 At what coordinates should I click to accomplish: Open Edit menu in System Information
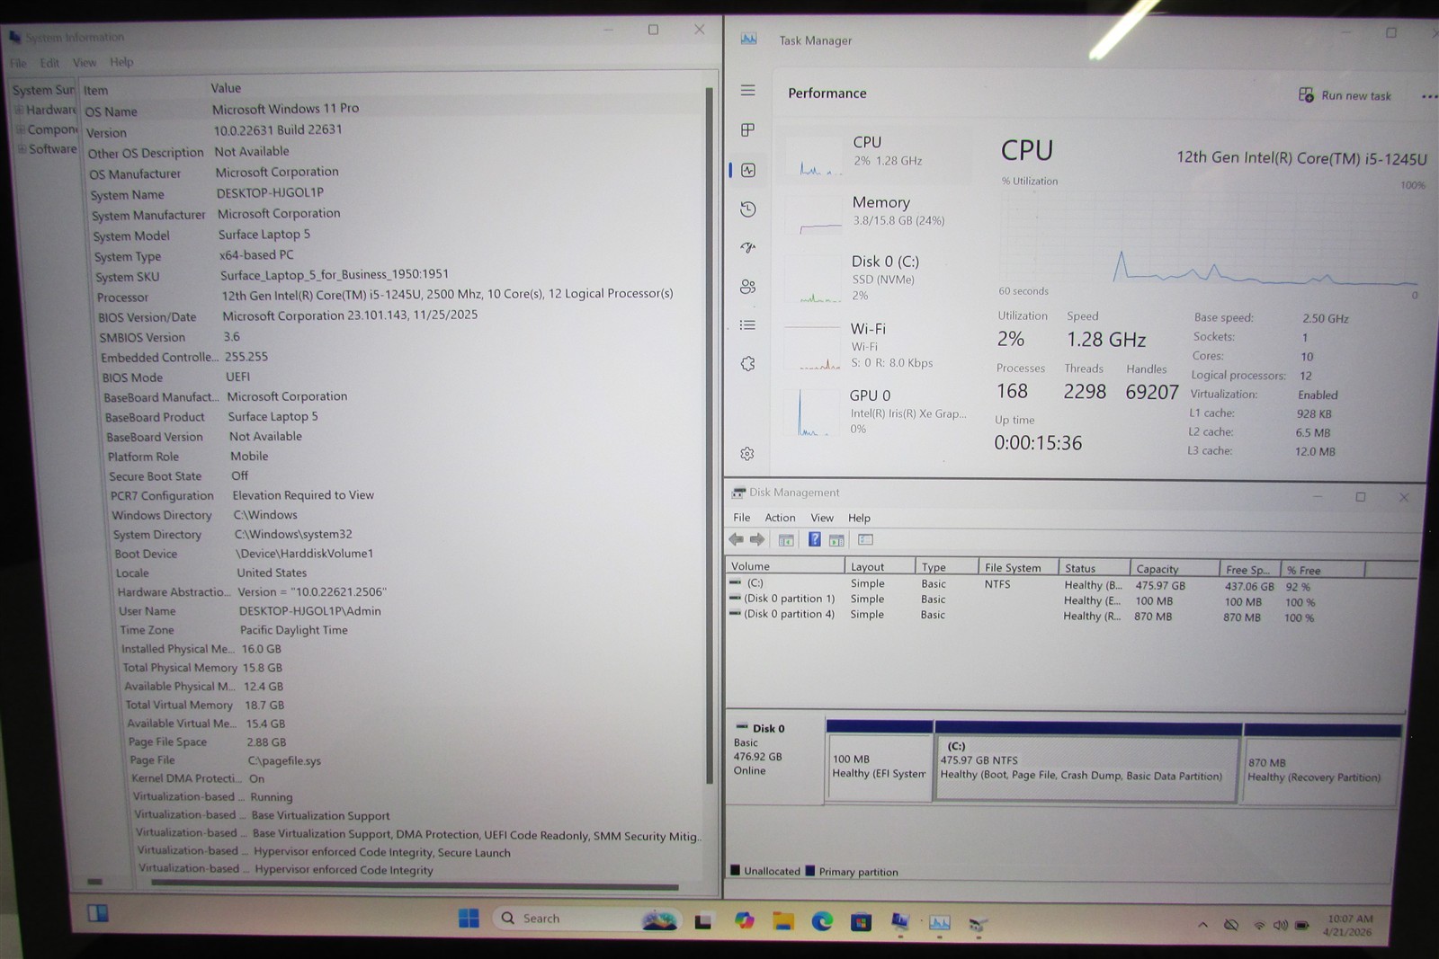49,63
